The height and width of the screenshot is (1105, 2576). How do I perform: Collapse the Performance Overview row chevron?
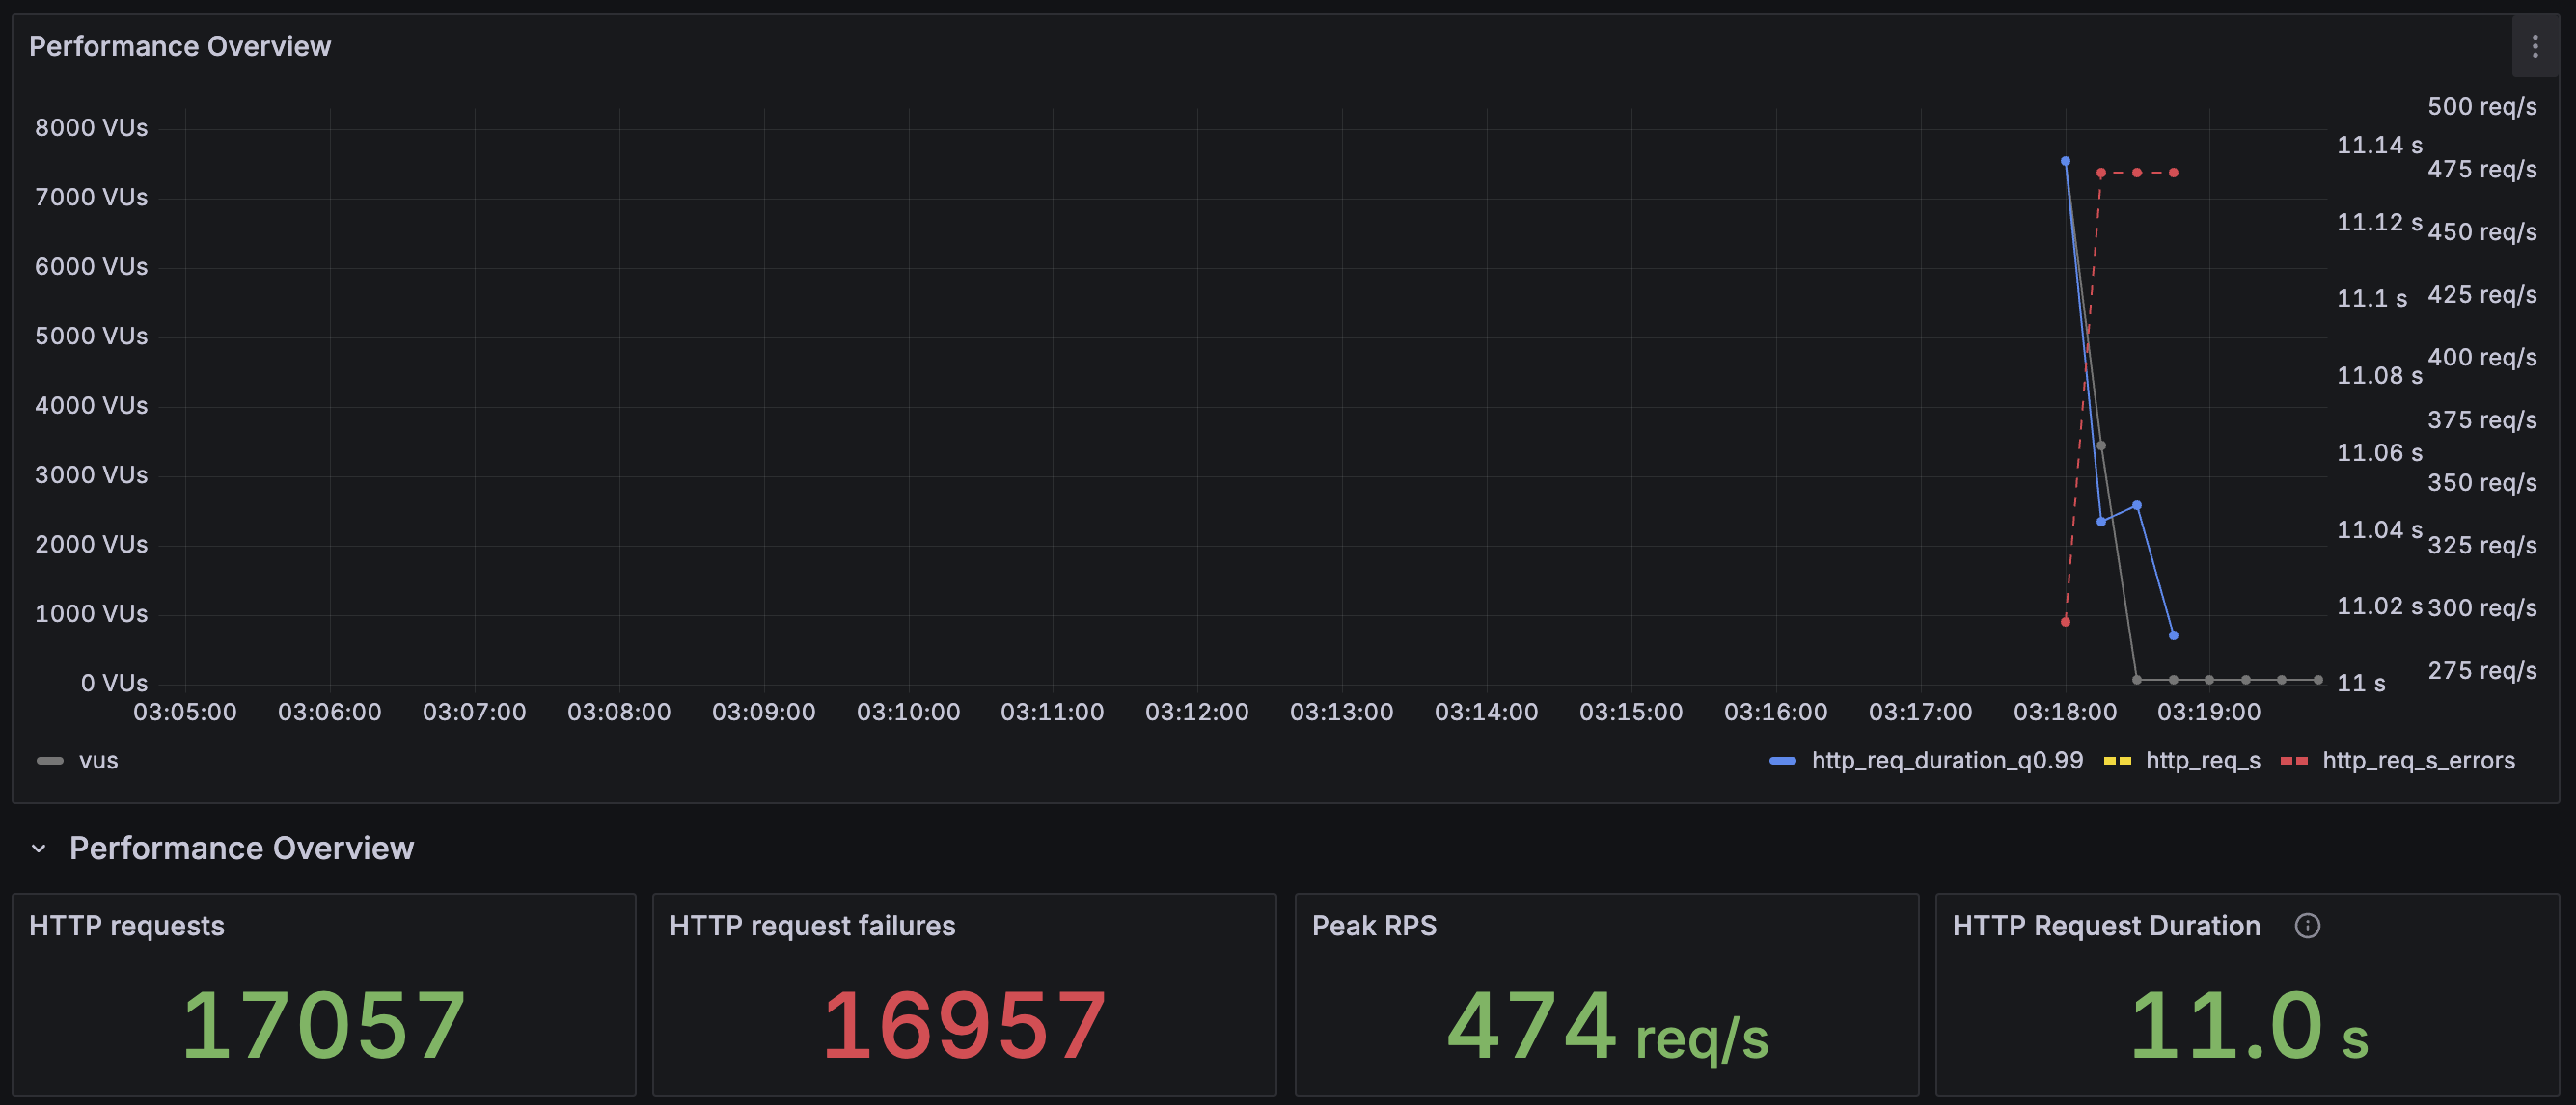[x=39, y=849]
